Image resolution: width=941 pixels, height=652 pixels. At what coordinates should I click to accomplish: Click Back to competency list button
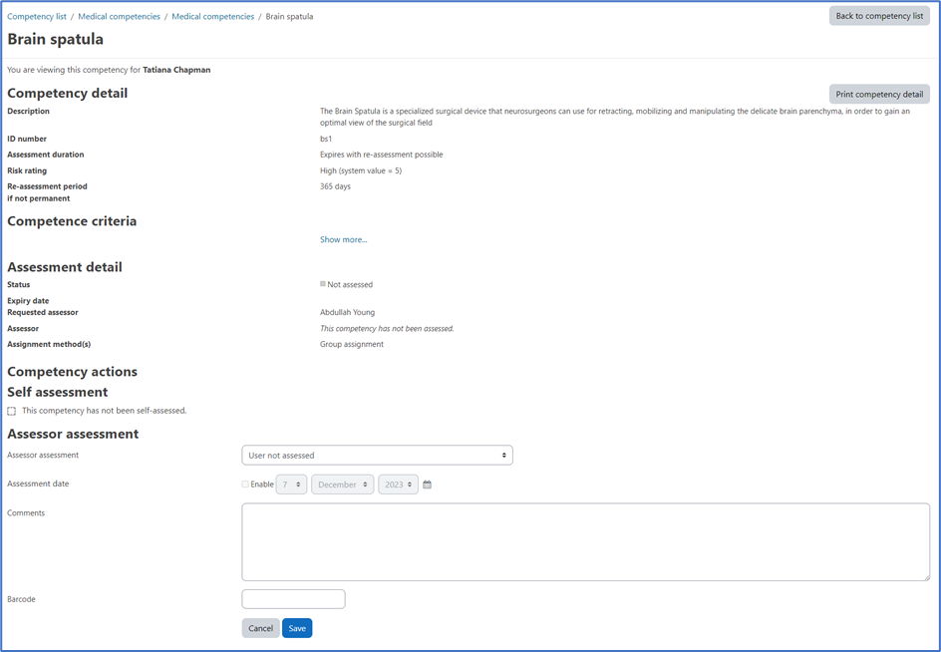[x=879, y=16]
